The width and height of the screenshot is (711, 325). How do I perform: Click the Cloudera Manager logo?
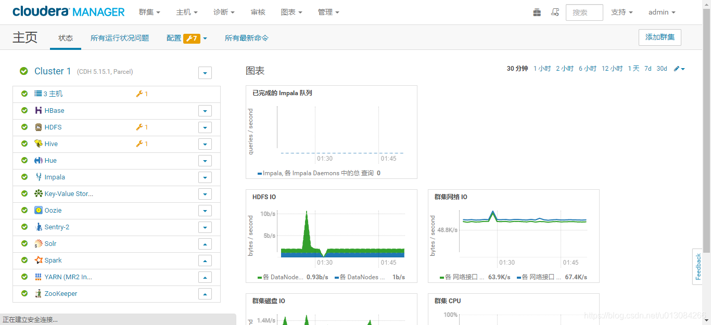coord(69,12)
